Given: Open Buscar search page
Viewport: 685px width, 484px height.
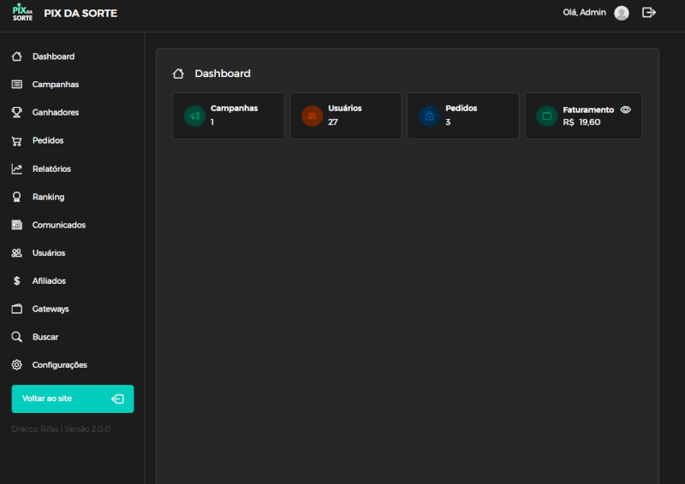Looking at the screenshot, I should click(x=45, y=337).
